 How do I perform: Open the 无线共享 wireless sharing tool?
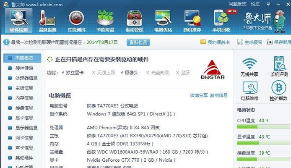[x=249, y=67]
